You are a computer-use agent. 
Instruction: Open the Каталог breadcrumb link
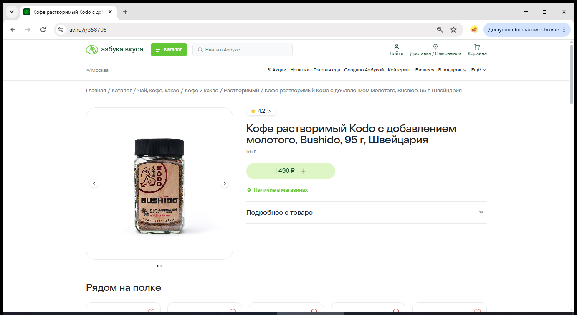click(121, 91)
